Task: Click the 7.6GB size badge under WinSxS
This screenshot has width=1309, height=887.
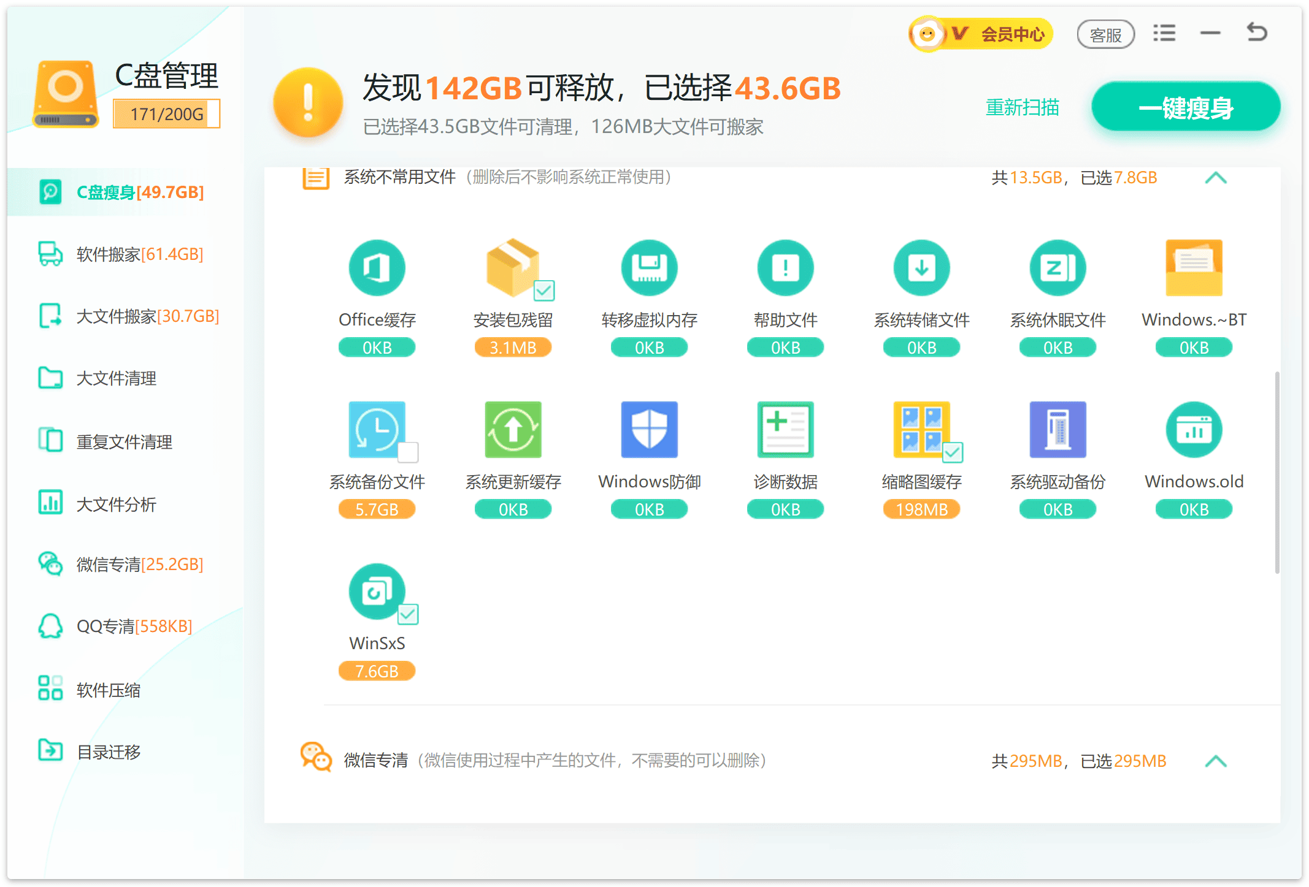Action: point(377,671)
